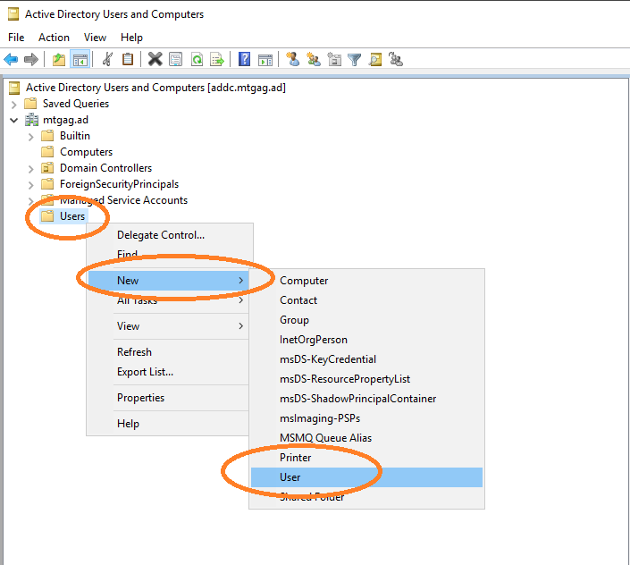Open the All Tasks submenu

[138, 301]
